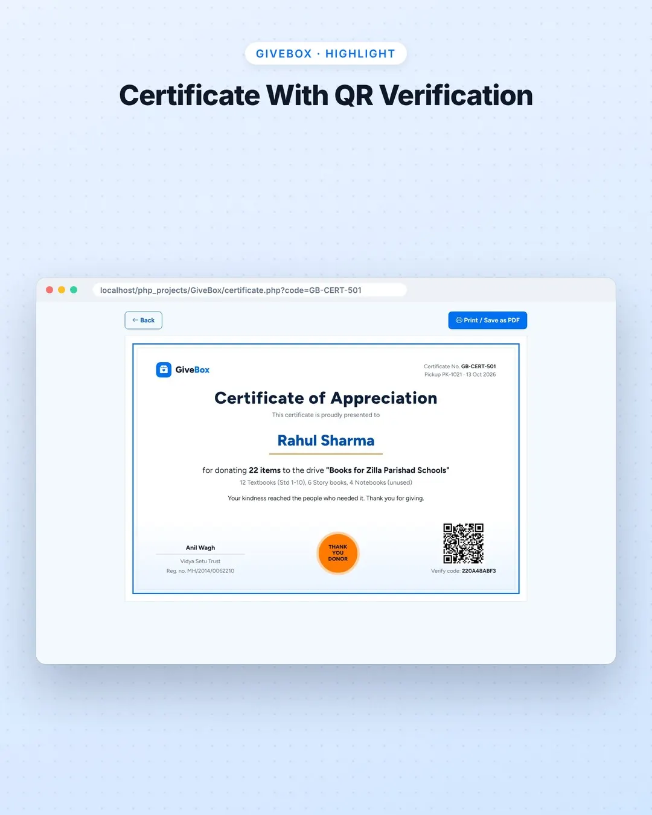Screen dimensions: 652x815
Task: Click drive name Books for Zilla Parishad Schools
Action: click(388, 470)
